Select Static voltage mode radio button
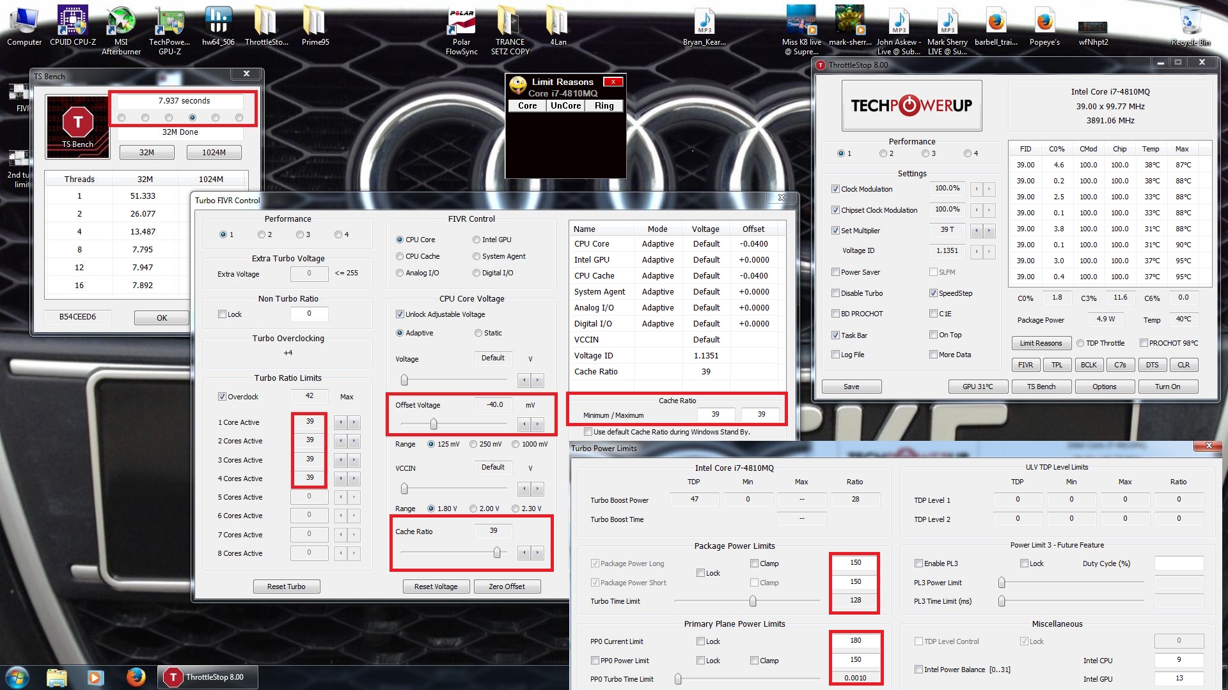 tap(478, 333)
